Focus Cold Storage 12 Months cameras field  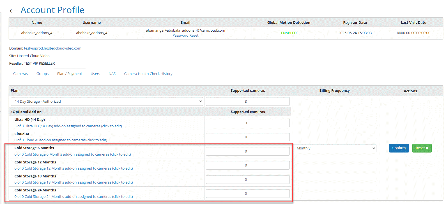[248, 165]
